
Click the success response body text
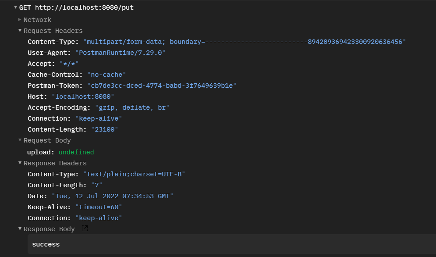(46, 244)
